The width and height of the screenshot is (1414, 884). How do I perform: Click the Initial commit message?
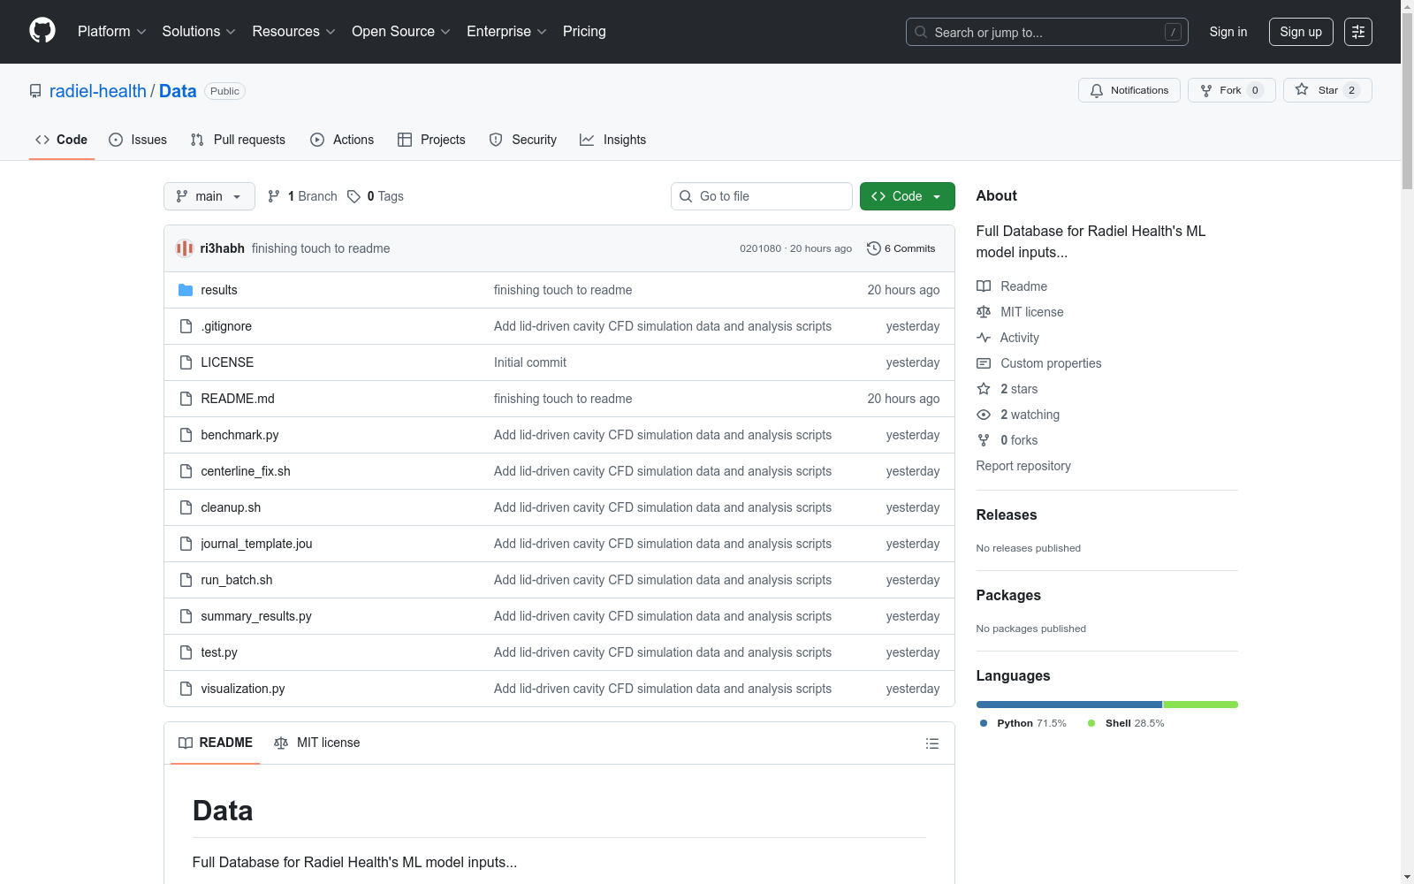point(530,362)
